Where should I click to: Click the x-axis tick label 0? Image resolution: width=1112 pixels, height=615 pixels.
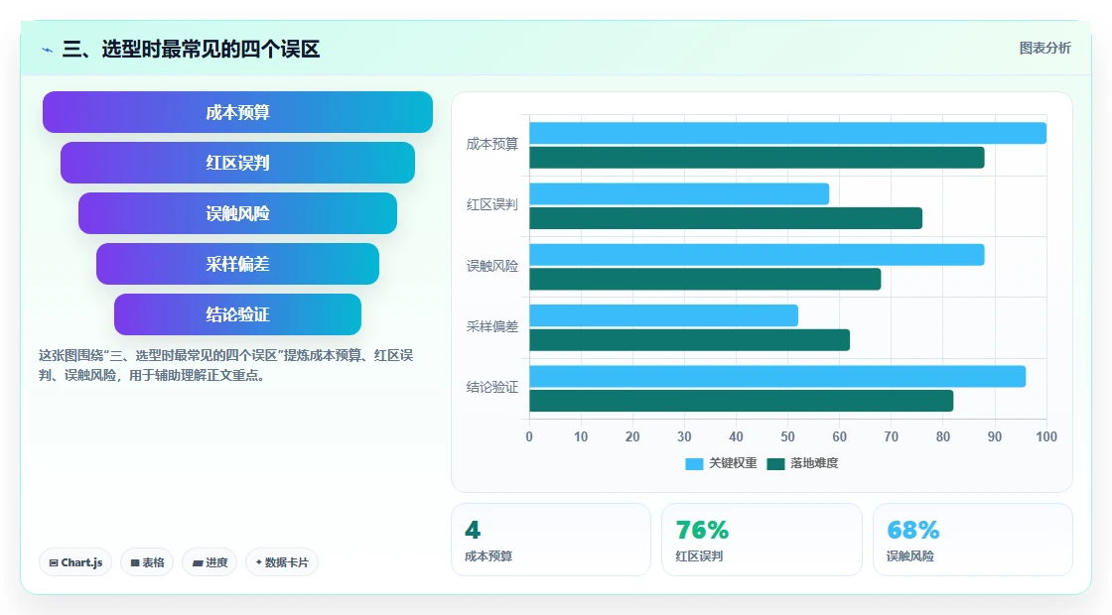pos(529,437)
